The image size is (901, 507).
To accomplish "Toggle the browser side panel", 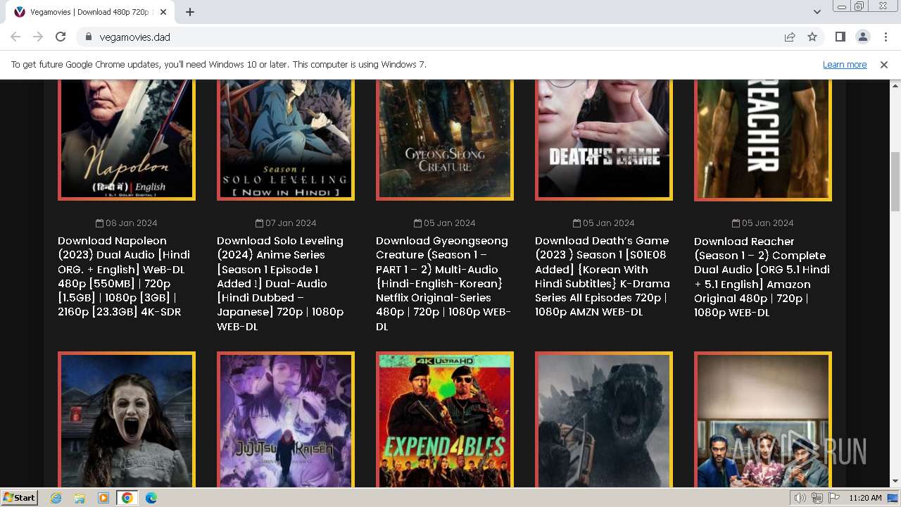I will pyautogui.click(x=840, y=37).
